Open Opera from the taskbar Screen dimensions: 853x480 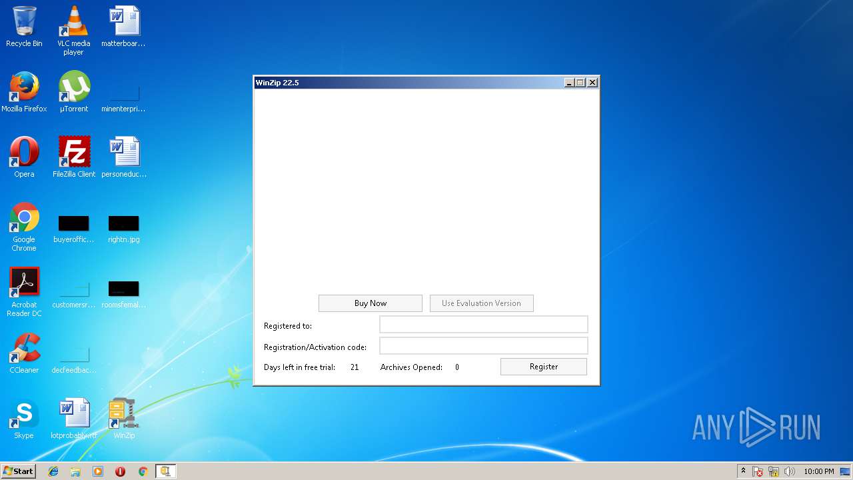(x=120, y=471)
